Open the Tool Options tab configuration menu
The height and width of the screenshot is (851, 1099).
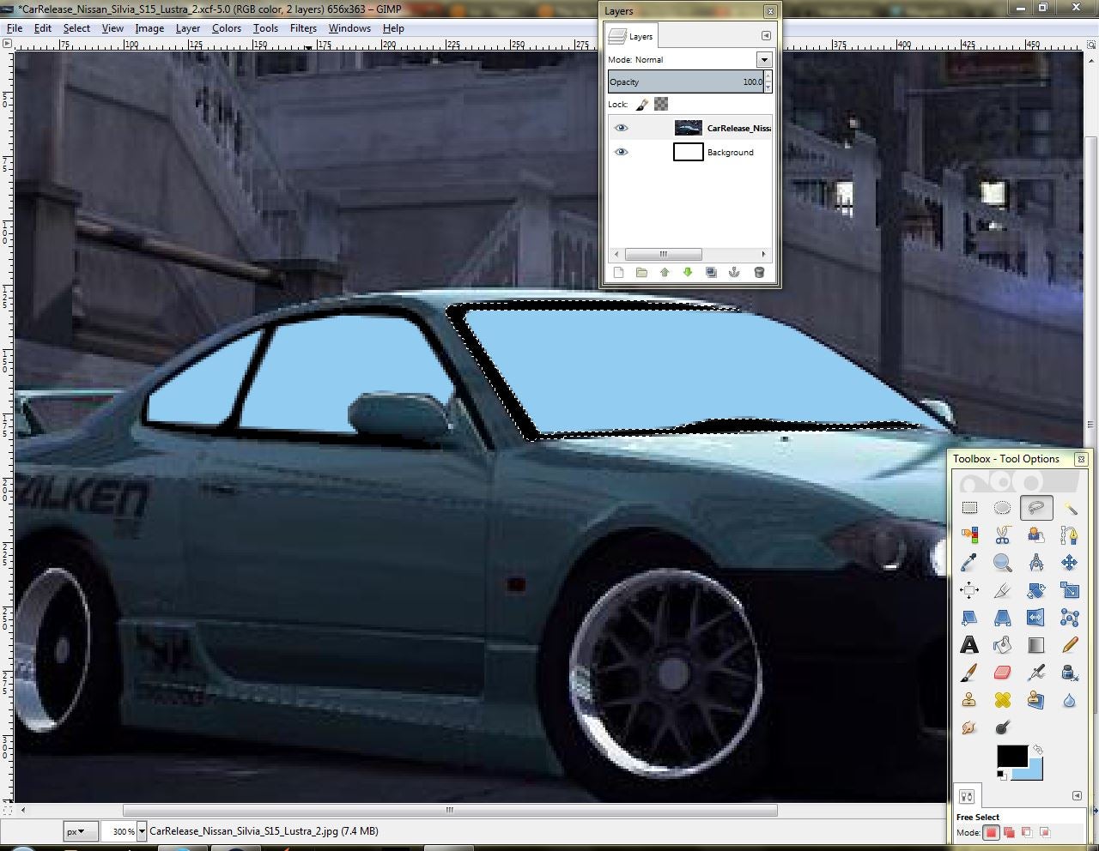coord(1077,795)
